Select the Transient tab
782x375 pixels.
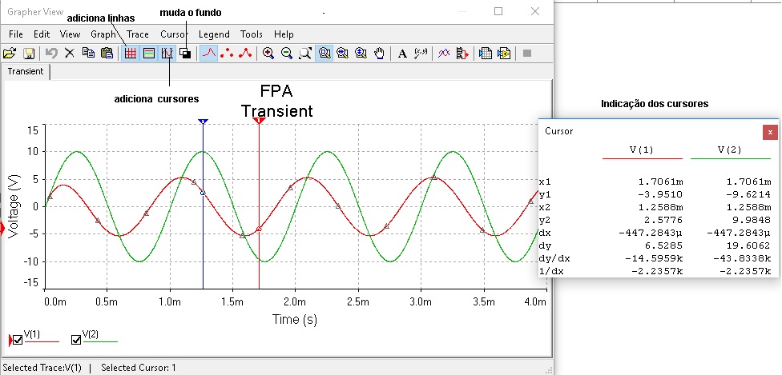[25, 71]
